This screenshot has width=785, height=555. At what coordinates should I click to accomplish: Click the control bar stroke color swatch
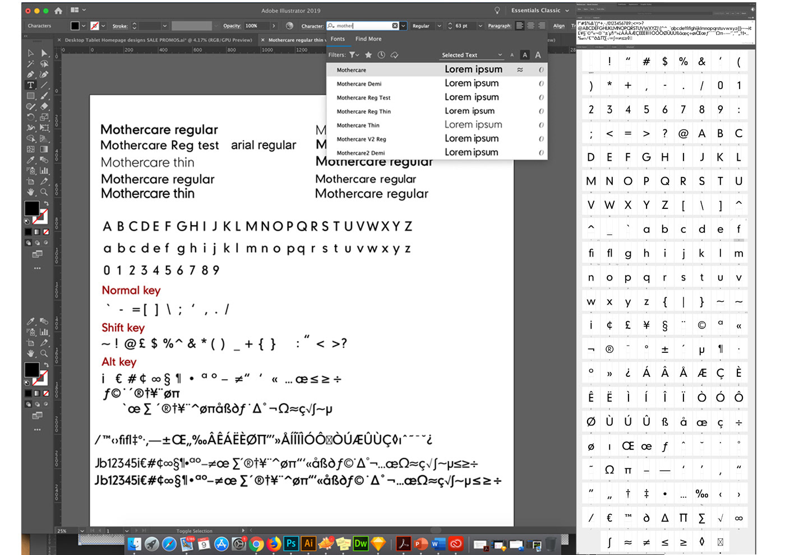pyautogui.click(x=95, y=26)
